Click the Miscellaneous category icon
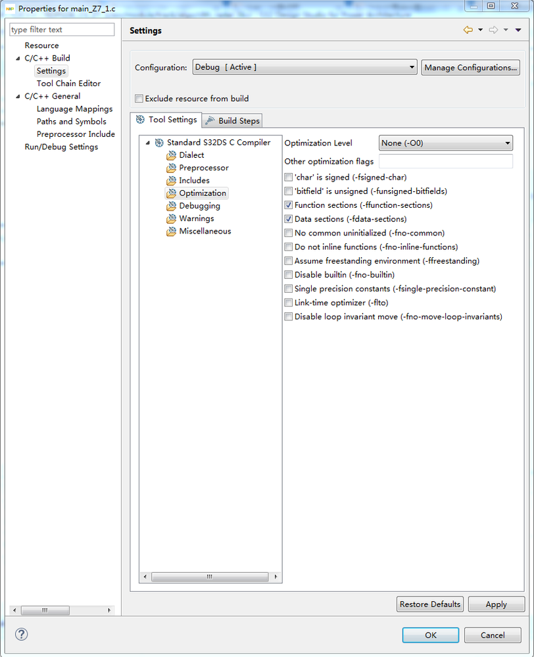The image size is (534, 657). [171, 231]
